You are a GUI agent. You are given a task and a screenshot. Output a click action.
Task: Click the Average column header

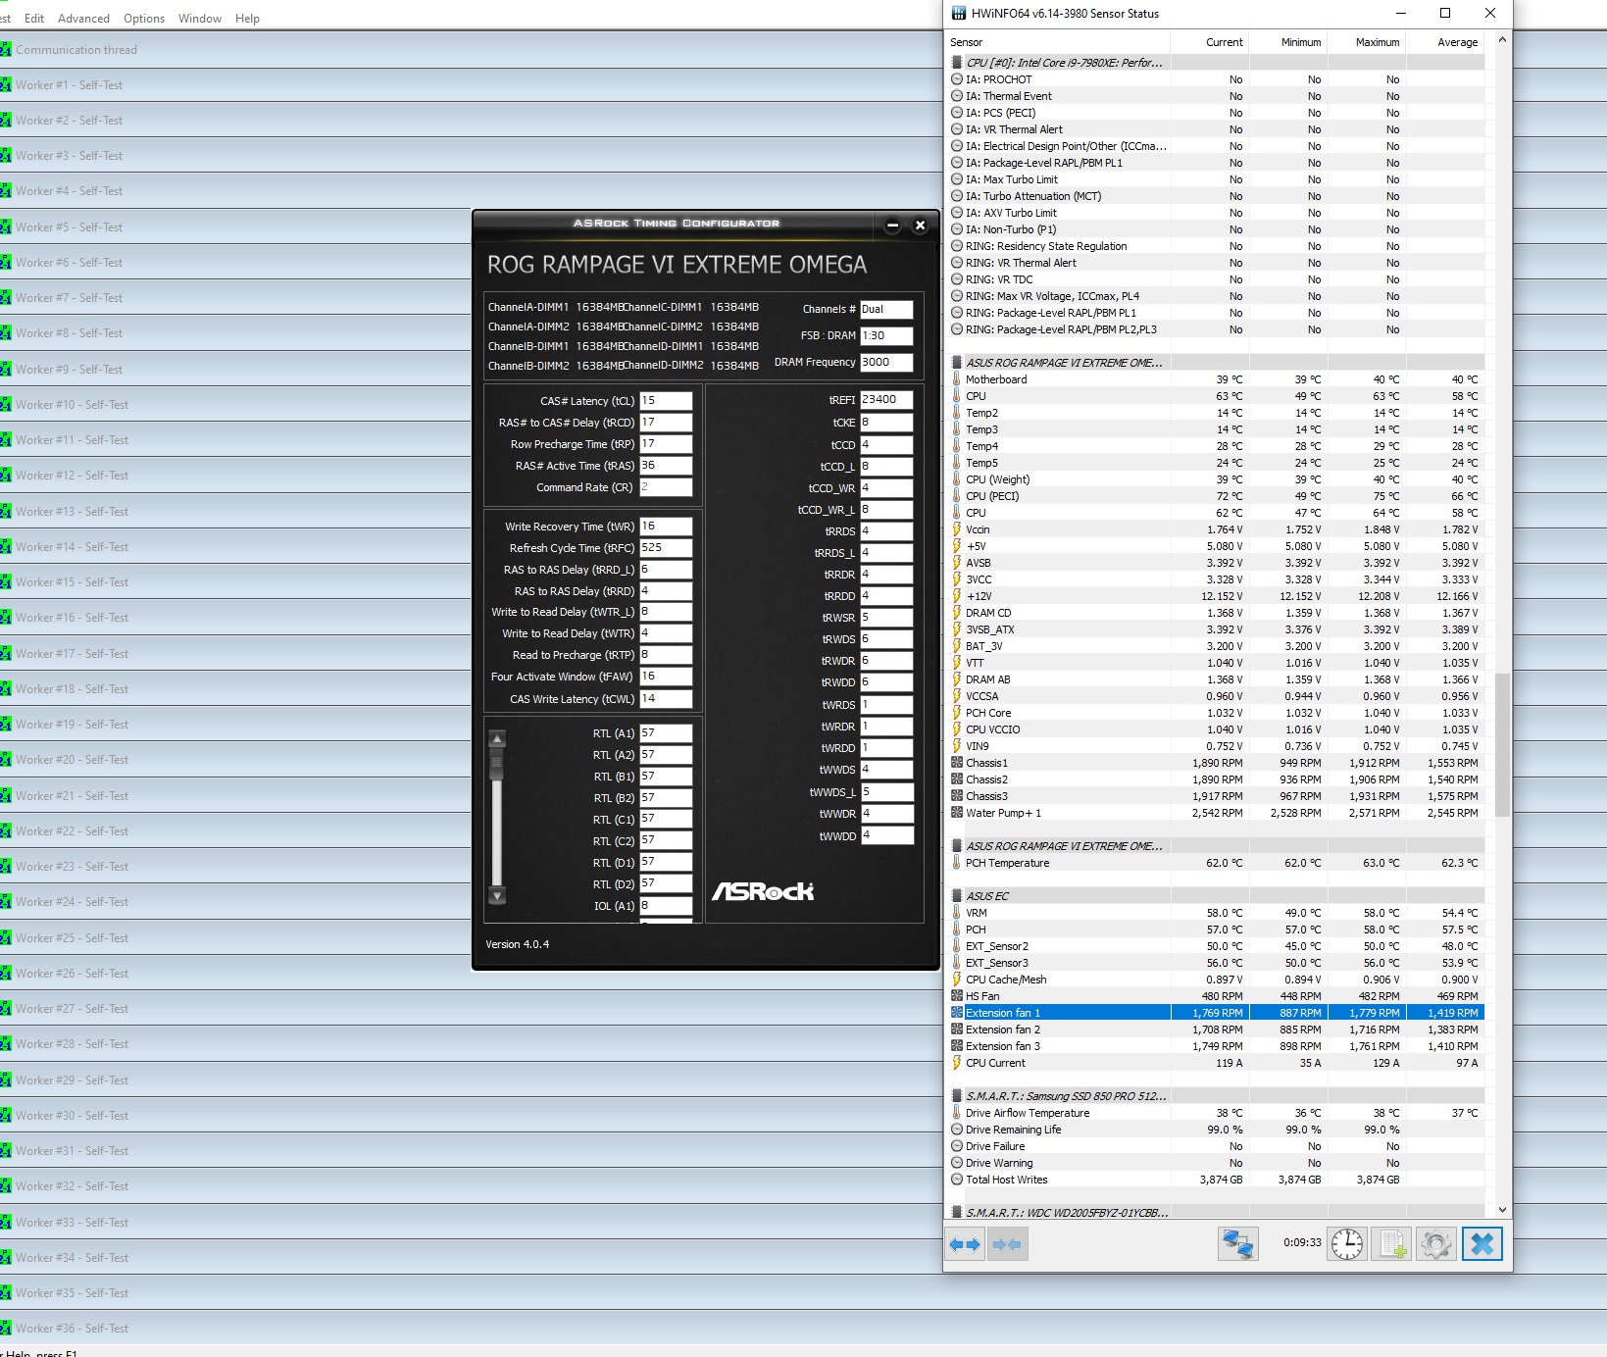pyautogui.click(x=1444, y=42)
